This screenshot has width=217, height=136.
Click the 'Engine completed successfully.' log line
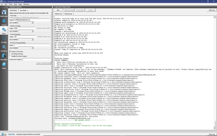(x=68, y=124)
